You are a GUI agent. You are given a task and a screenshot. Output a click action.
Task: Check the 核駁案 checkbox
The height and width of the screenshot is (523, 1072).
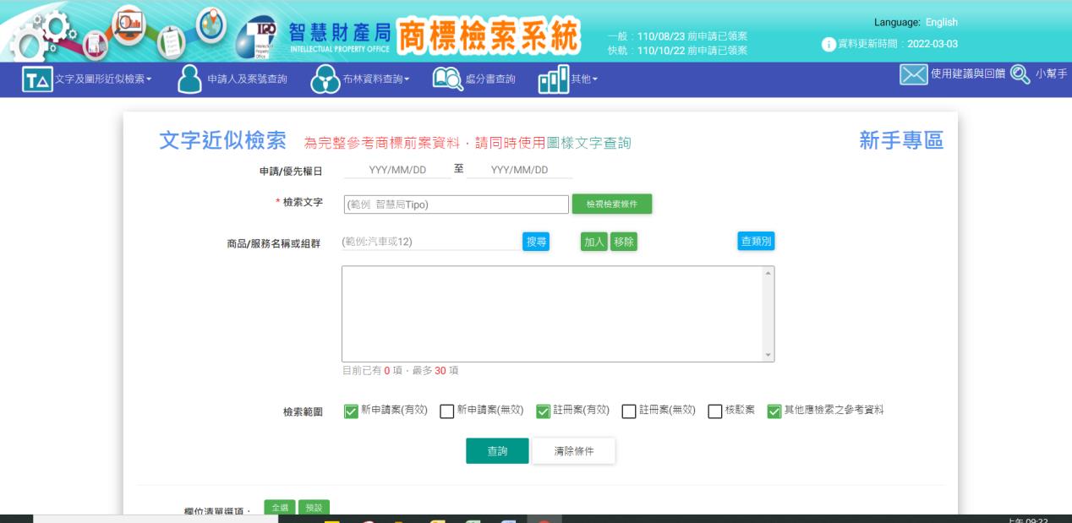(x=715, y=411)
